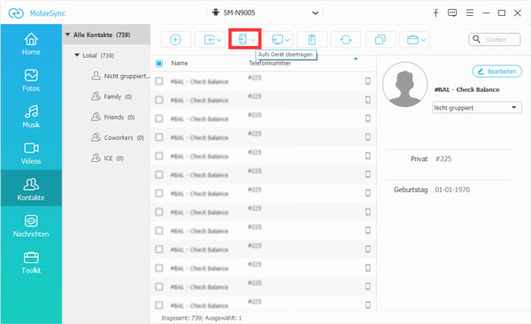
Task: Open the hamburger menu in title bar
Action: point(470,13)
